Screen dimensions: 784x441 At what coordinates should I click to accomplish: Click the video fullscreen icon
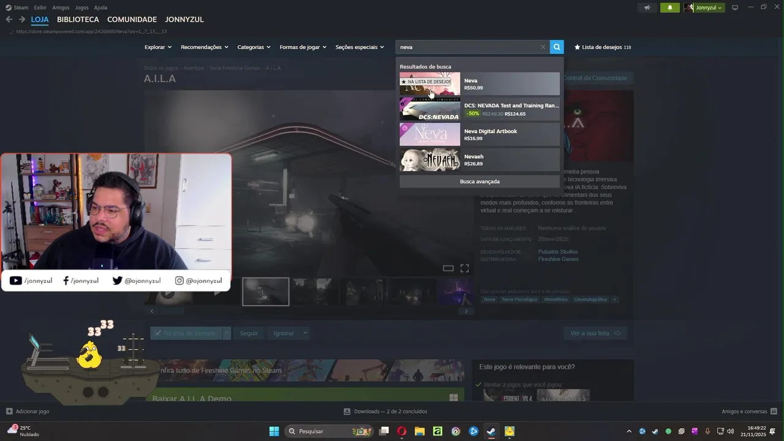coord(465,268)
